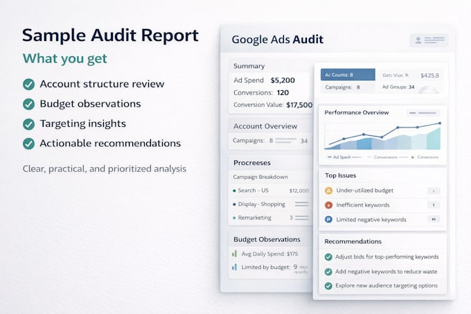Screen dimensions: 471x314
Task: Click the Sample Audit Report heading
Action: 110,35
